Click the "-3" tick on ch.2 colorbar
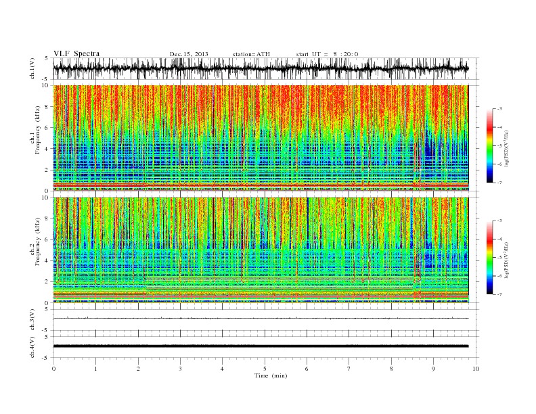The height and width of the screenshot is (414, 536). pos(499,221)
